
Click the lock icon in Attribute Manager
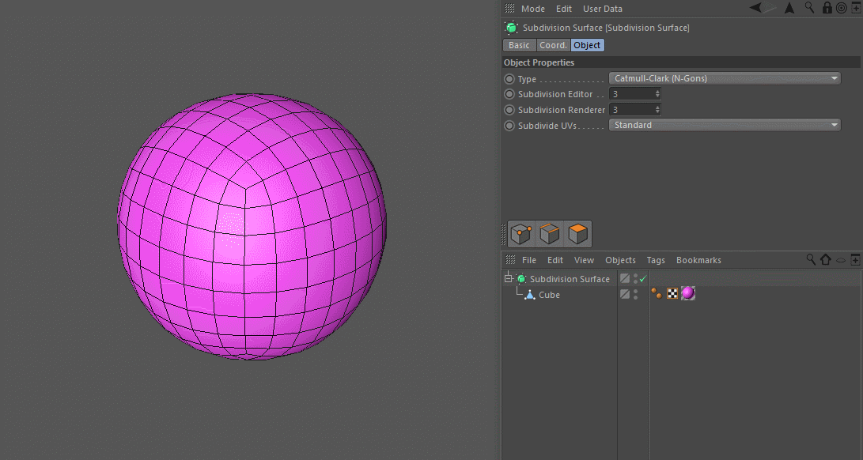tap(827, 8)
